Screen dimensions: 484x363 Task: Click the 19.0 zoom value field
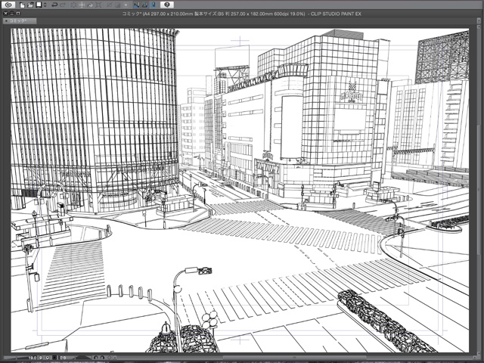(33, 358)
